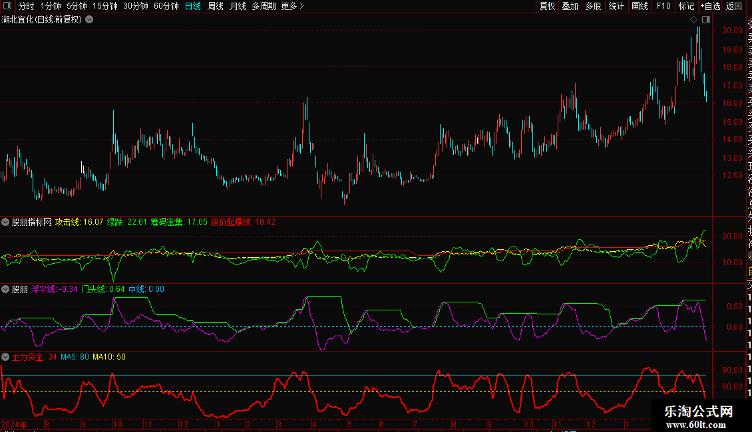Expand the 主力资金 indicator dropdown arrow
Screen dimensions: 752x432
click(x=5, y=357)
